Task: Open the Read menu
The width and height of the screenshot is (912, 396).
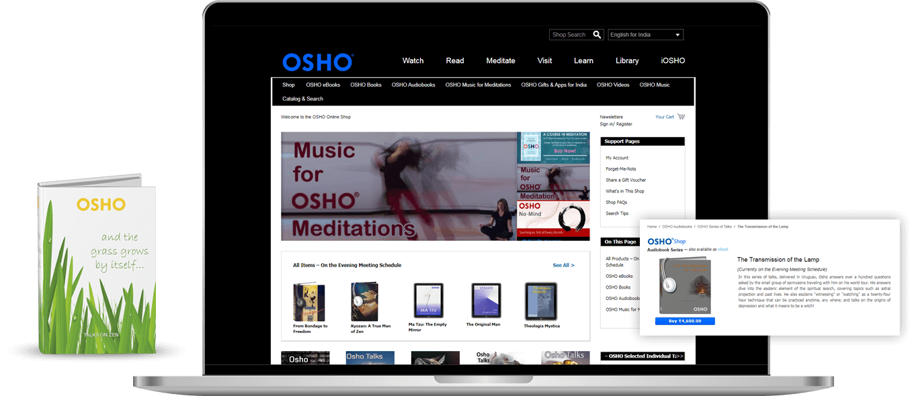Action: (455, 60)
